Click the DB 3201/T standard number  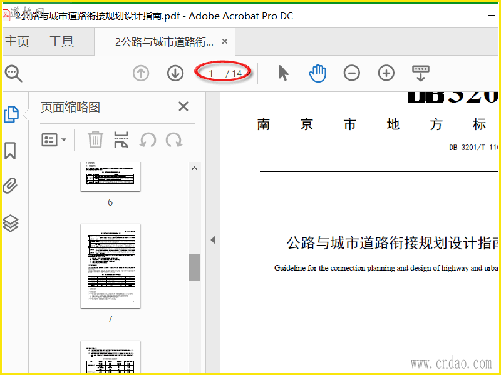(x=474, y=147)
